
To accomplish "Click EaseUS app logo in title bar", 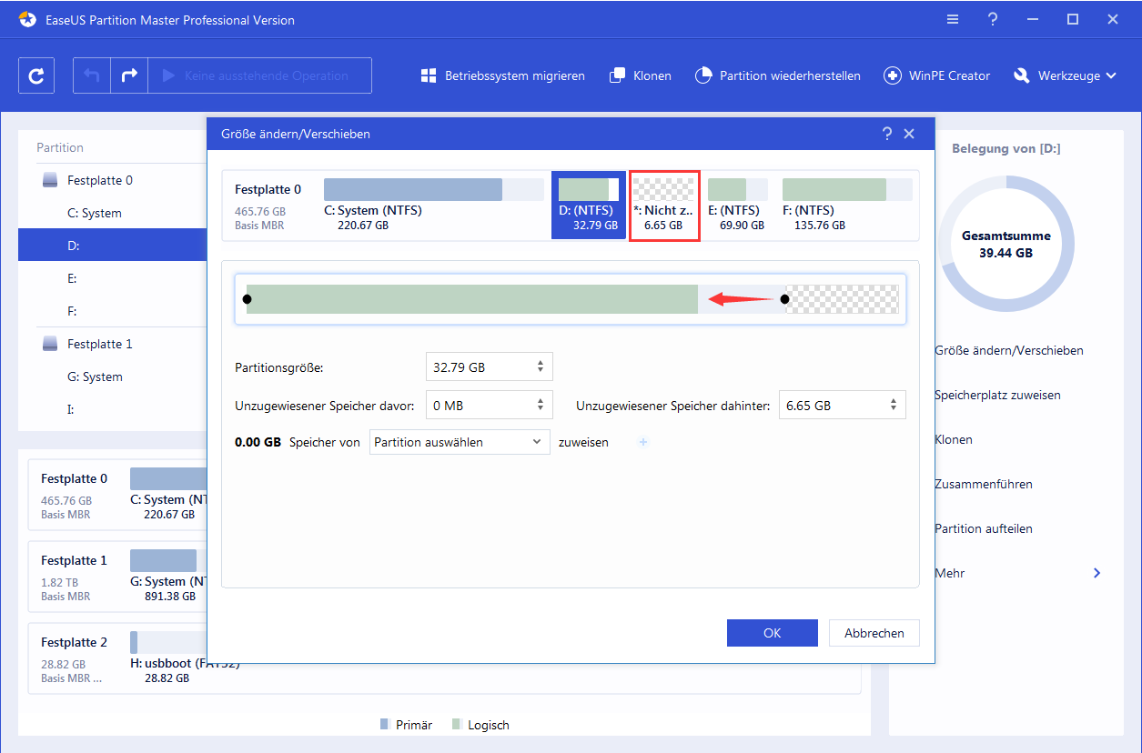I will click(27, 19).
